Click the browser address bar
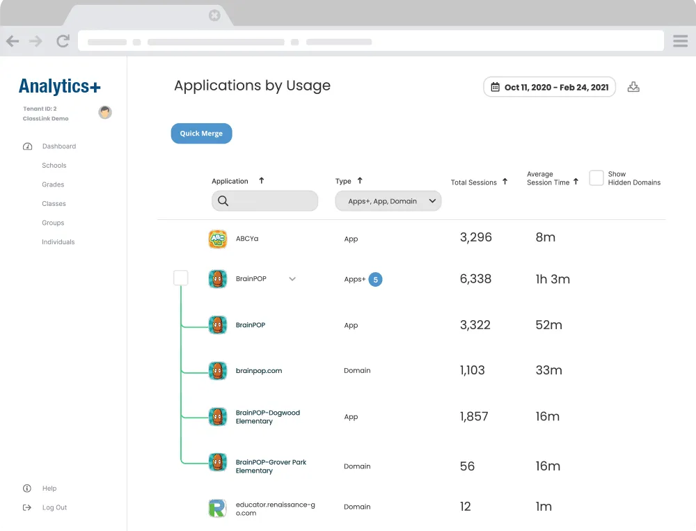This screenshot has width=696, height=531. click(x=371, y=41)
